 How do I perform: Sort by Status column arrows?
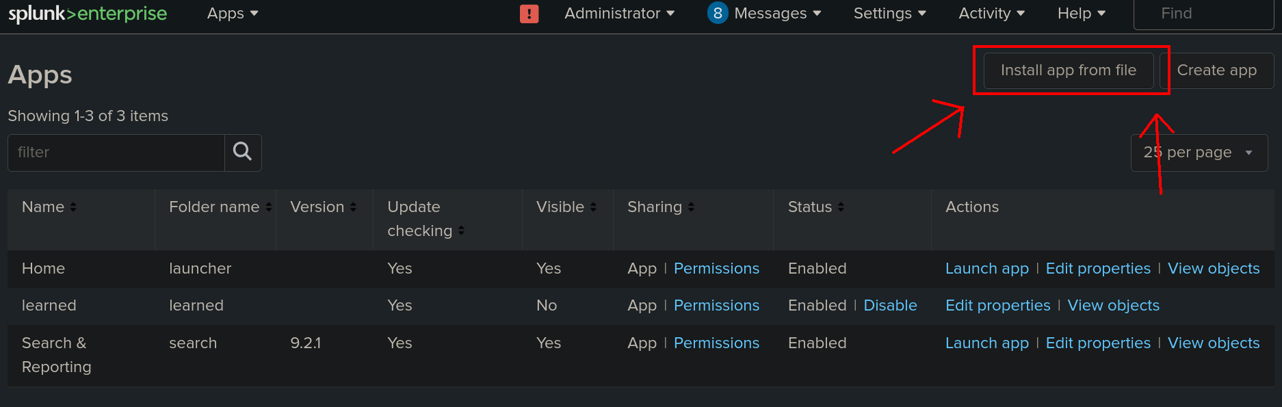pyautogui.click(x=841, y=207)
